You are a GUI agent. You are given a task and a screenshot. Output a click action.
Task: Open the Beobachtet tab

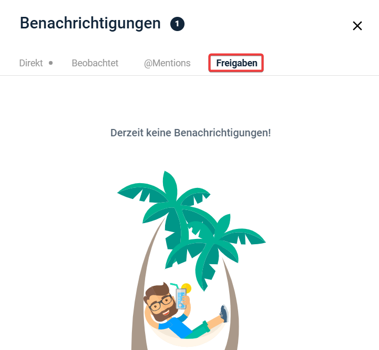click(95, 63)
